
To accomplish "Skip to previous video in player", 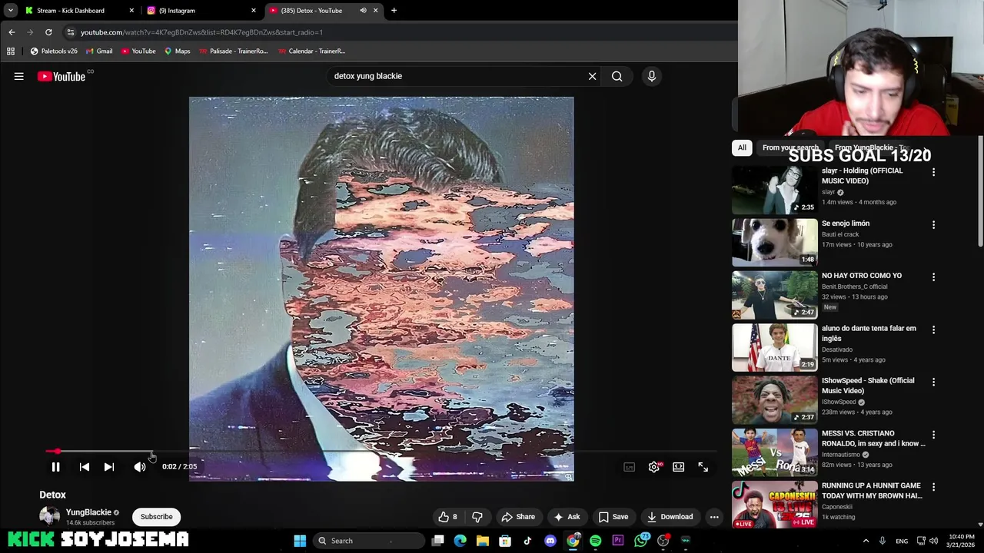I will pyautogui.click(x=85, y=466).
